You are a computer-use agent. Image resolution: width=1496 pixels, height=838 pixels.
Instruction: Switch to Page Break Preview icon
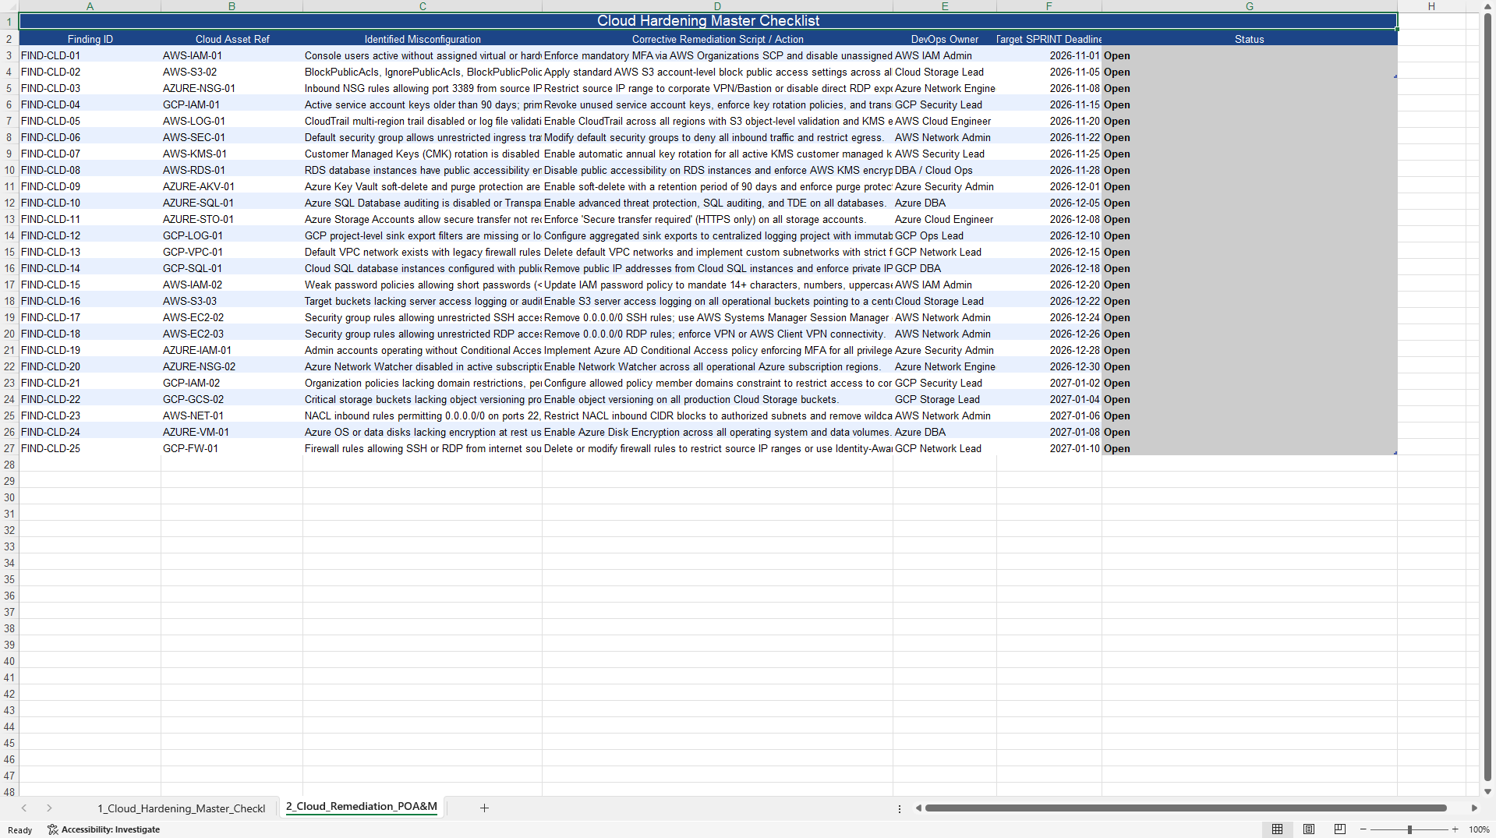(x=1340, y=829)
